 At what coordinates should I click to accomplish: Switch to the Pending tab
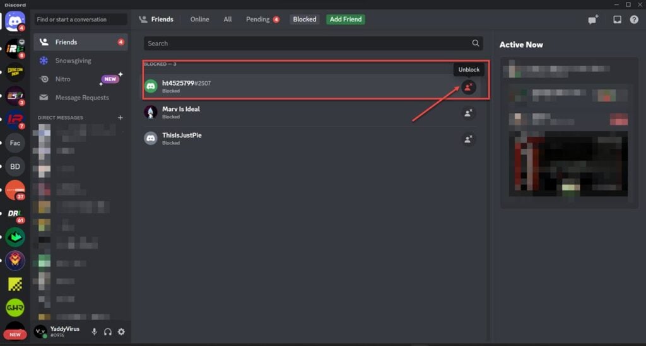point(262,20)
